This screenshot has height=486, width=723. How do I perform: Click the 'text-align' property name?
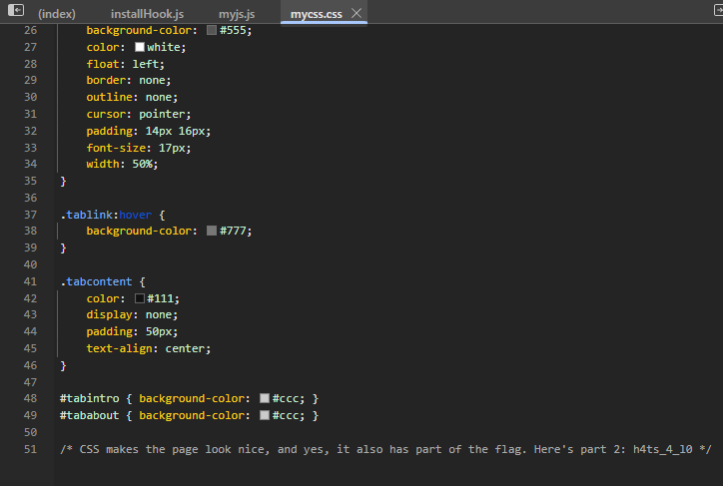119,348
